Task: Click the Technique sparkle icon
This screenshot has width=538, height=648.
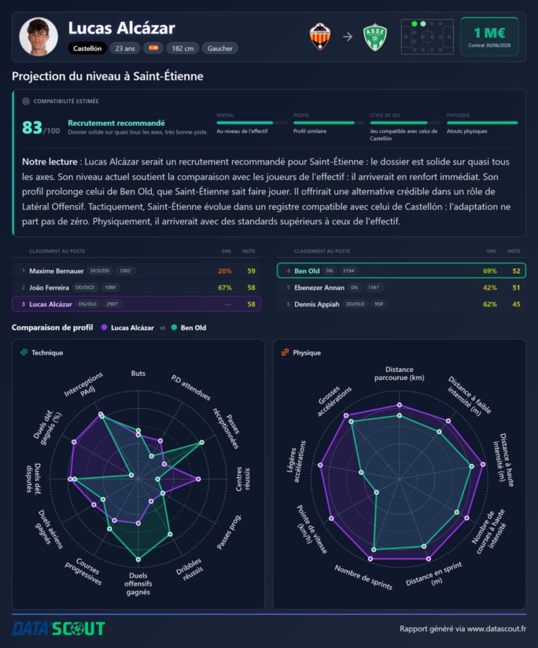Action: click(x=24, y=352)
